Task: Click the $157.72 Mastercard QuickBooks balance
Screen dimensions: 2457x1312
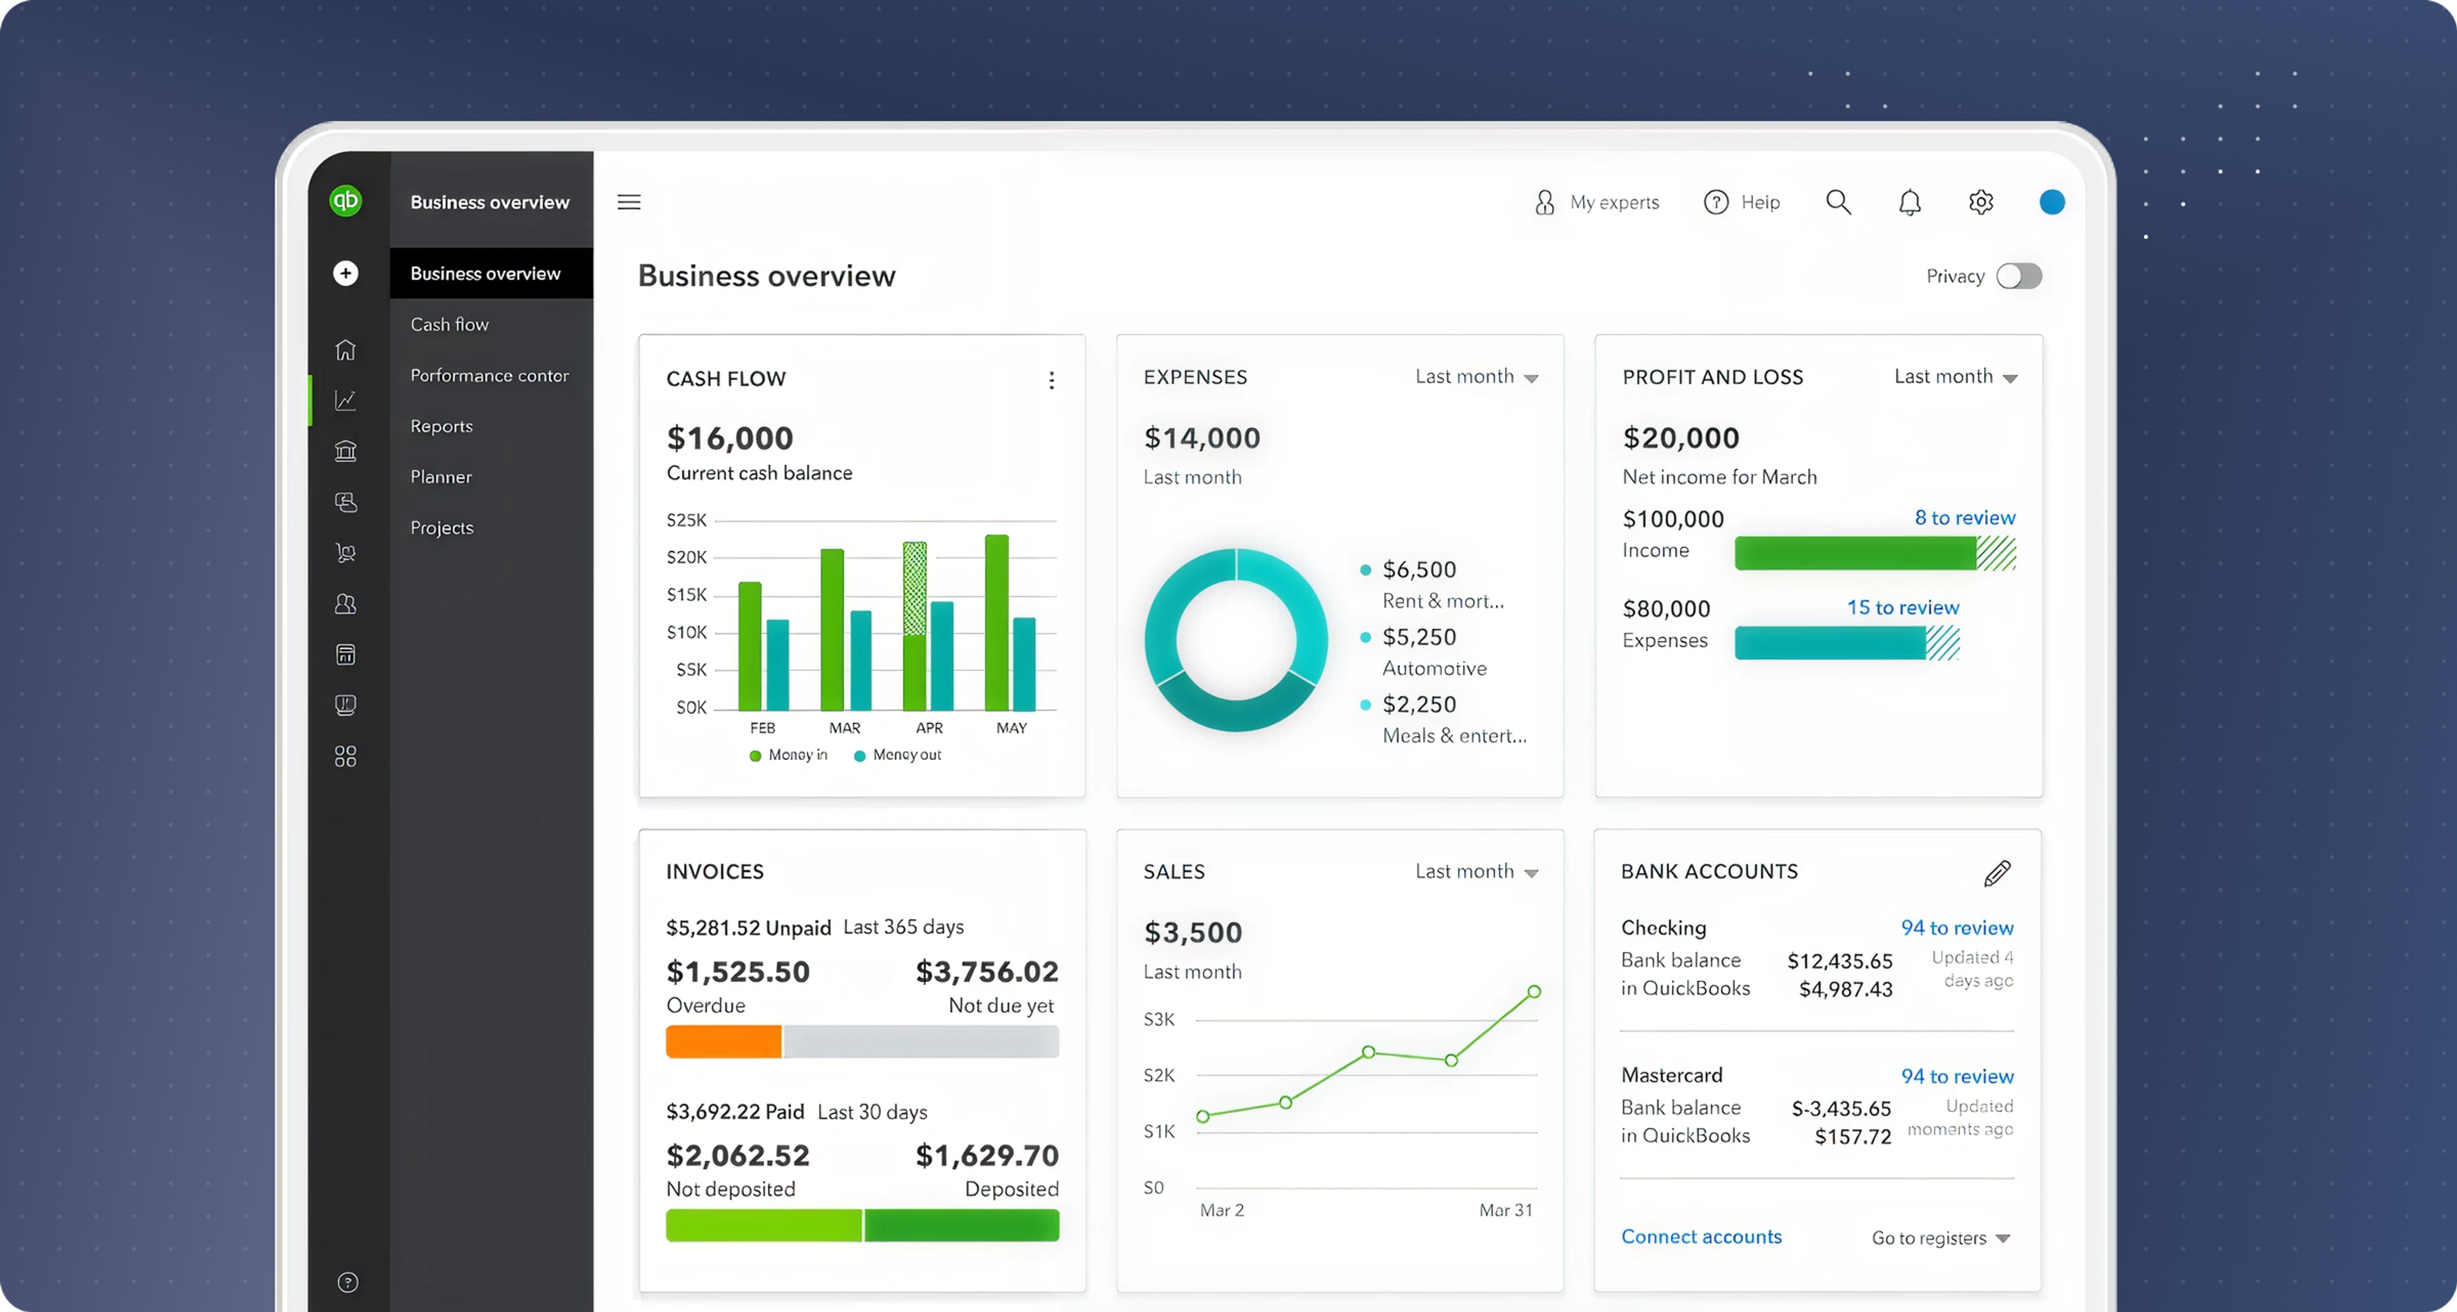Action: click(1852, 1137)
